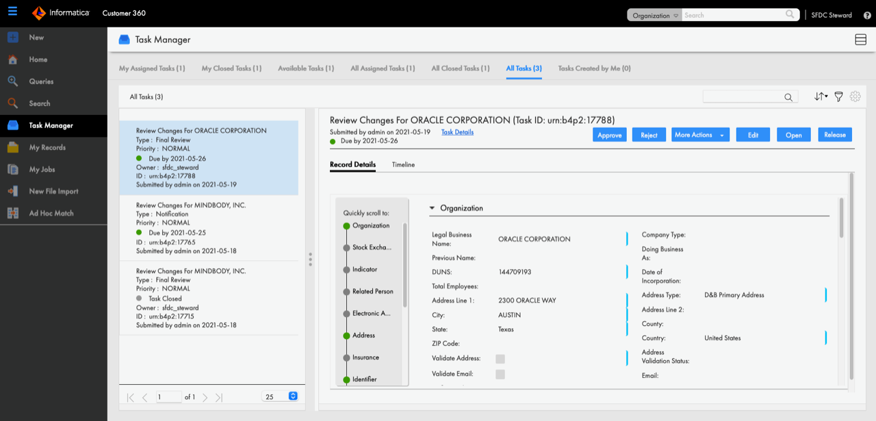Select the closed MINDBODY task urn:b4p2:17715
Viewport: 876px width, 421px height.
tap(209, 298)
